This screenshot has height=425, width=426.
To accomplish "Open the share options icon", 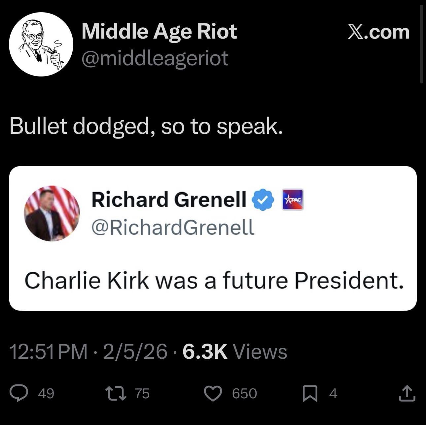I will (x=407, y=393).
